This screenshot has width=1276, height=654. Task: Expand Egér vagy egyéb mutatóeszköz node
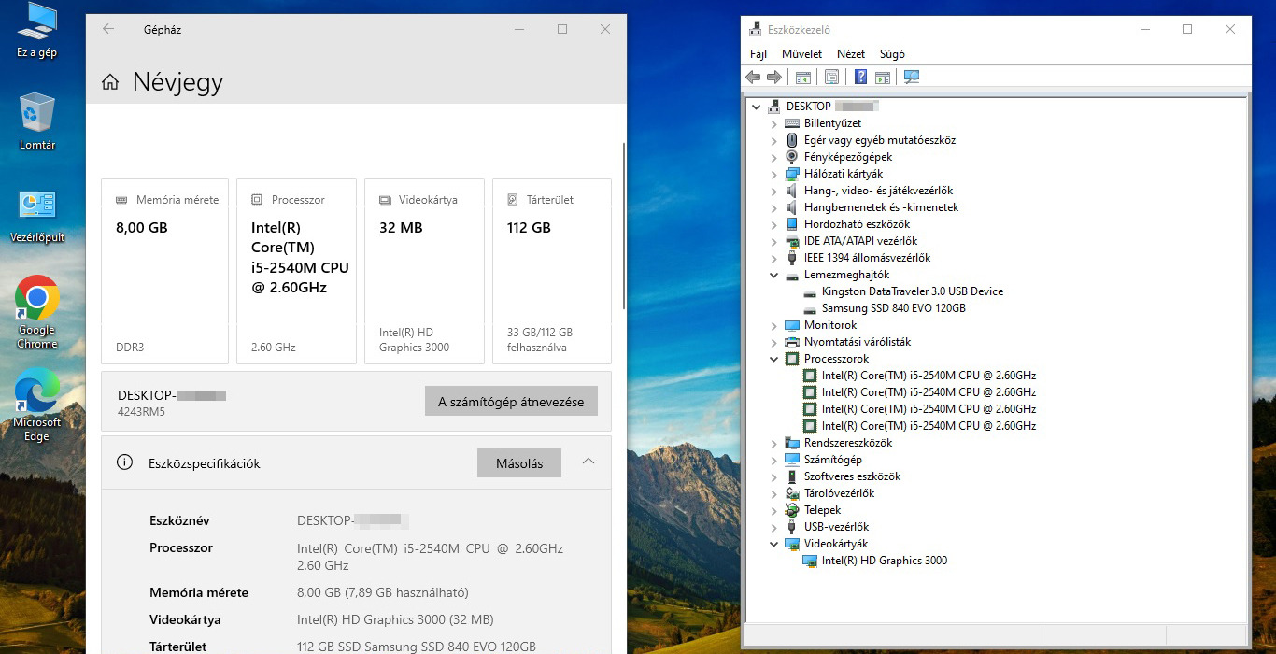click(x=773, y=140)
